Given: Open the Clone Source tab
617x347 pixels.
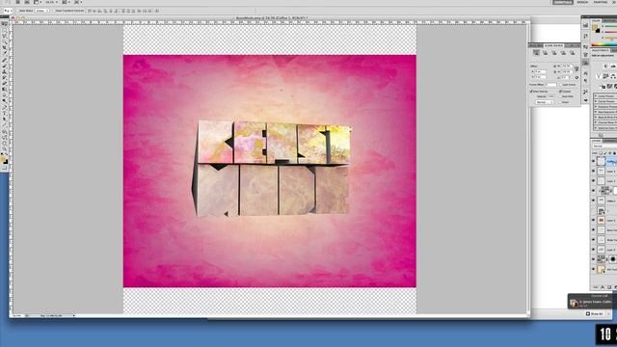Looking at the screenshot, I should coord(553,45).
